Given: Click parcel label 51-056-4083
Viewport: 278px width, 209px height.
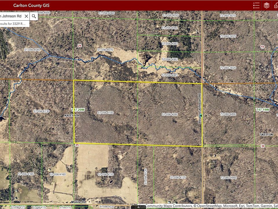Looking at the screenshot, I should point(169,44).
